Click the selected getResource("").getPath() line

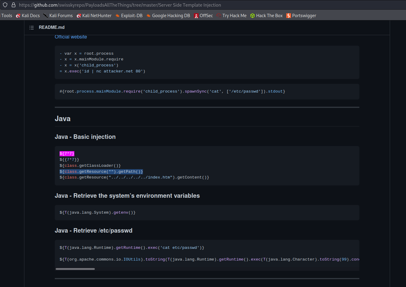[101, 172]
